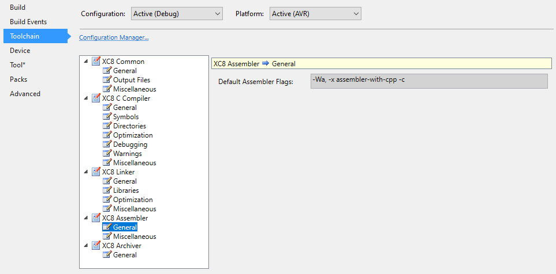Click the Symbols page icon
Viewport: 556px width, 274px height.
[x=107, y=117]
